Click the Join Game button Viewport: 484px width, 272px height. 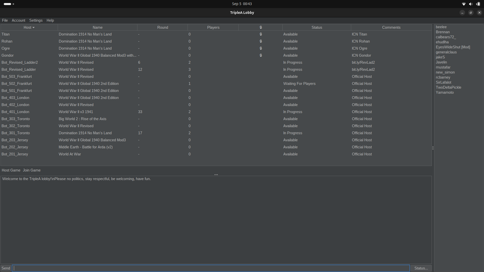[x=32, y=170]
